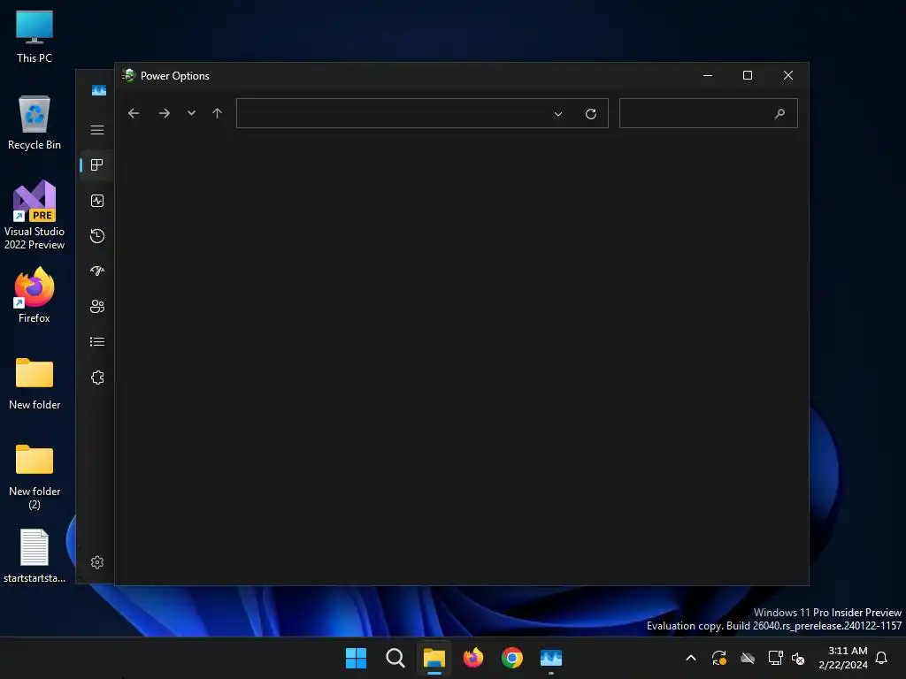Open Firefox from taskbar
Screen dimensions: 906x679
click(473, 658)
